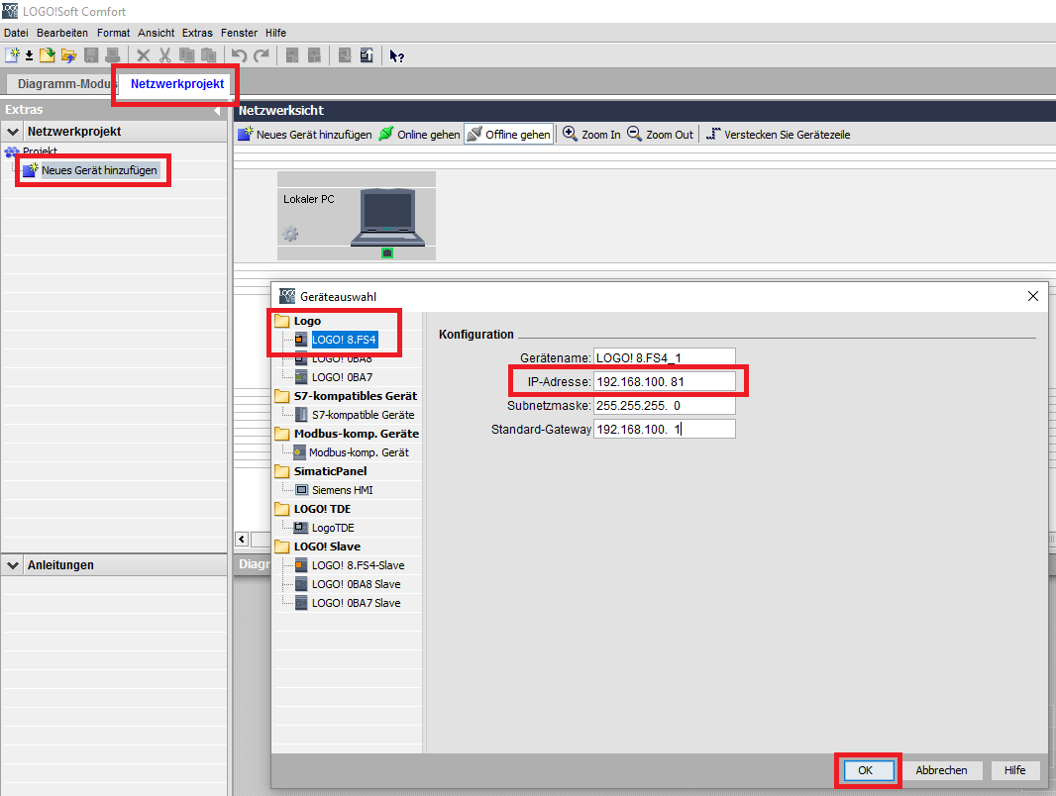The image size is (1056, 796).
Task: Click the context help pointer icon
Action: [x=396, y=56]
